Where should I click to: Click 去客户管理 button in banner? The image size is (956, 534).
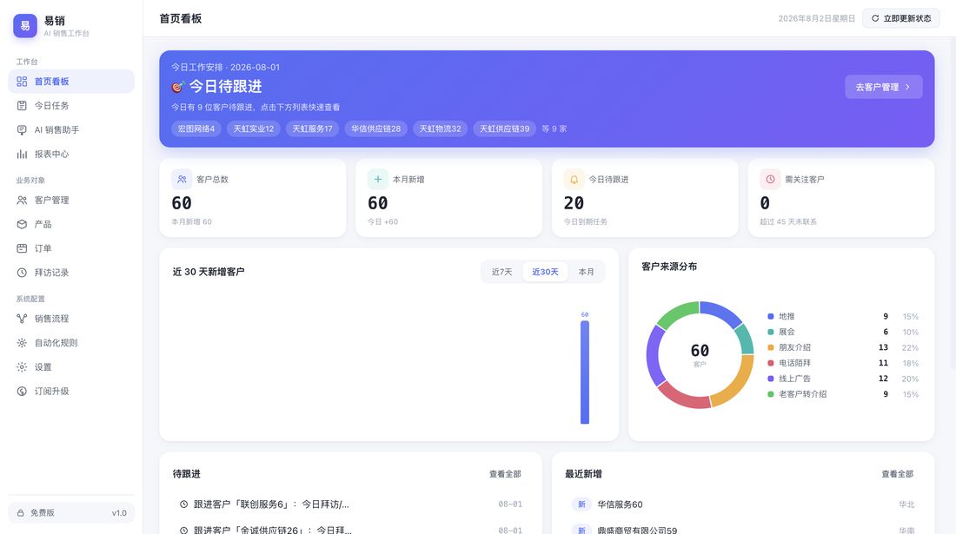point(884,87)
